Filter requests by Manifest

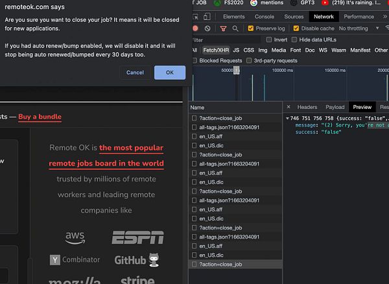pos(360,50)
